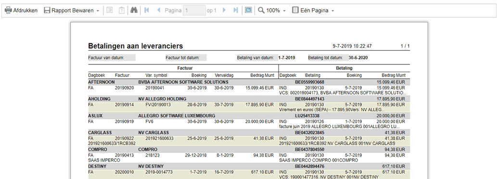Click the magnifier zoom icon
498x179 pixels.
(x=261, y=11)
